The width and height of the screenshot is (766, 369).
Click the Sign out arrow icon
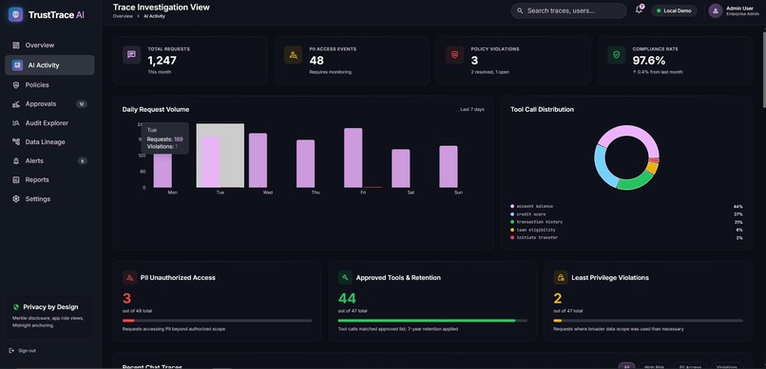[11, 350]
